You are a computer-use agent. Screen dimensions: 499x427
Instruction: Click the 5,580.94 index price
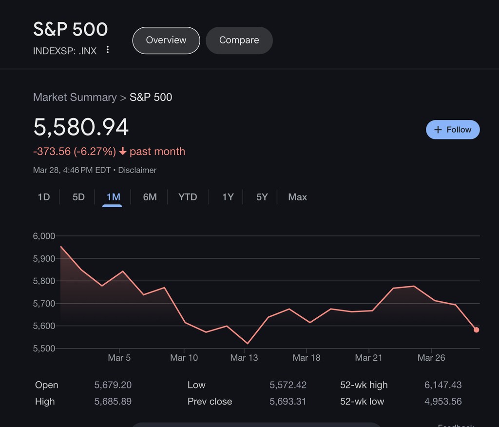(x=81, y=127)
